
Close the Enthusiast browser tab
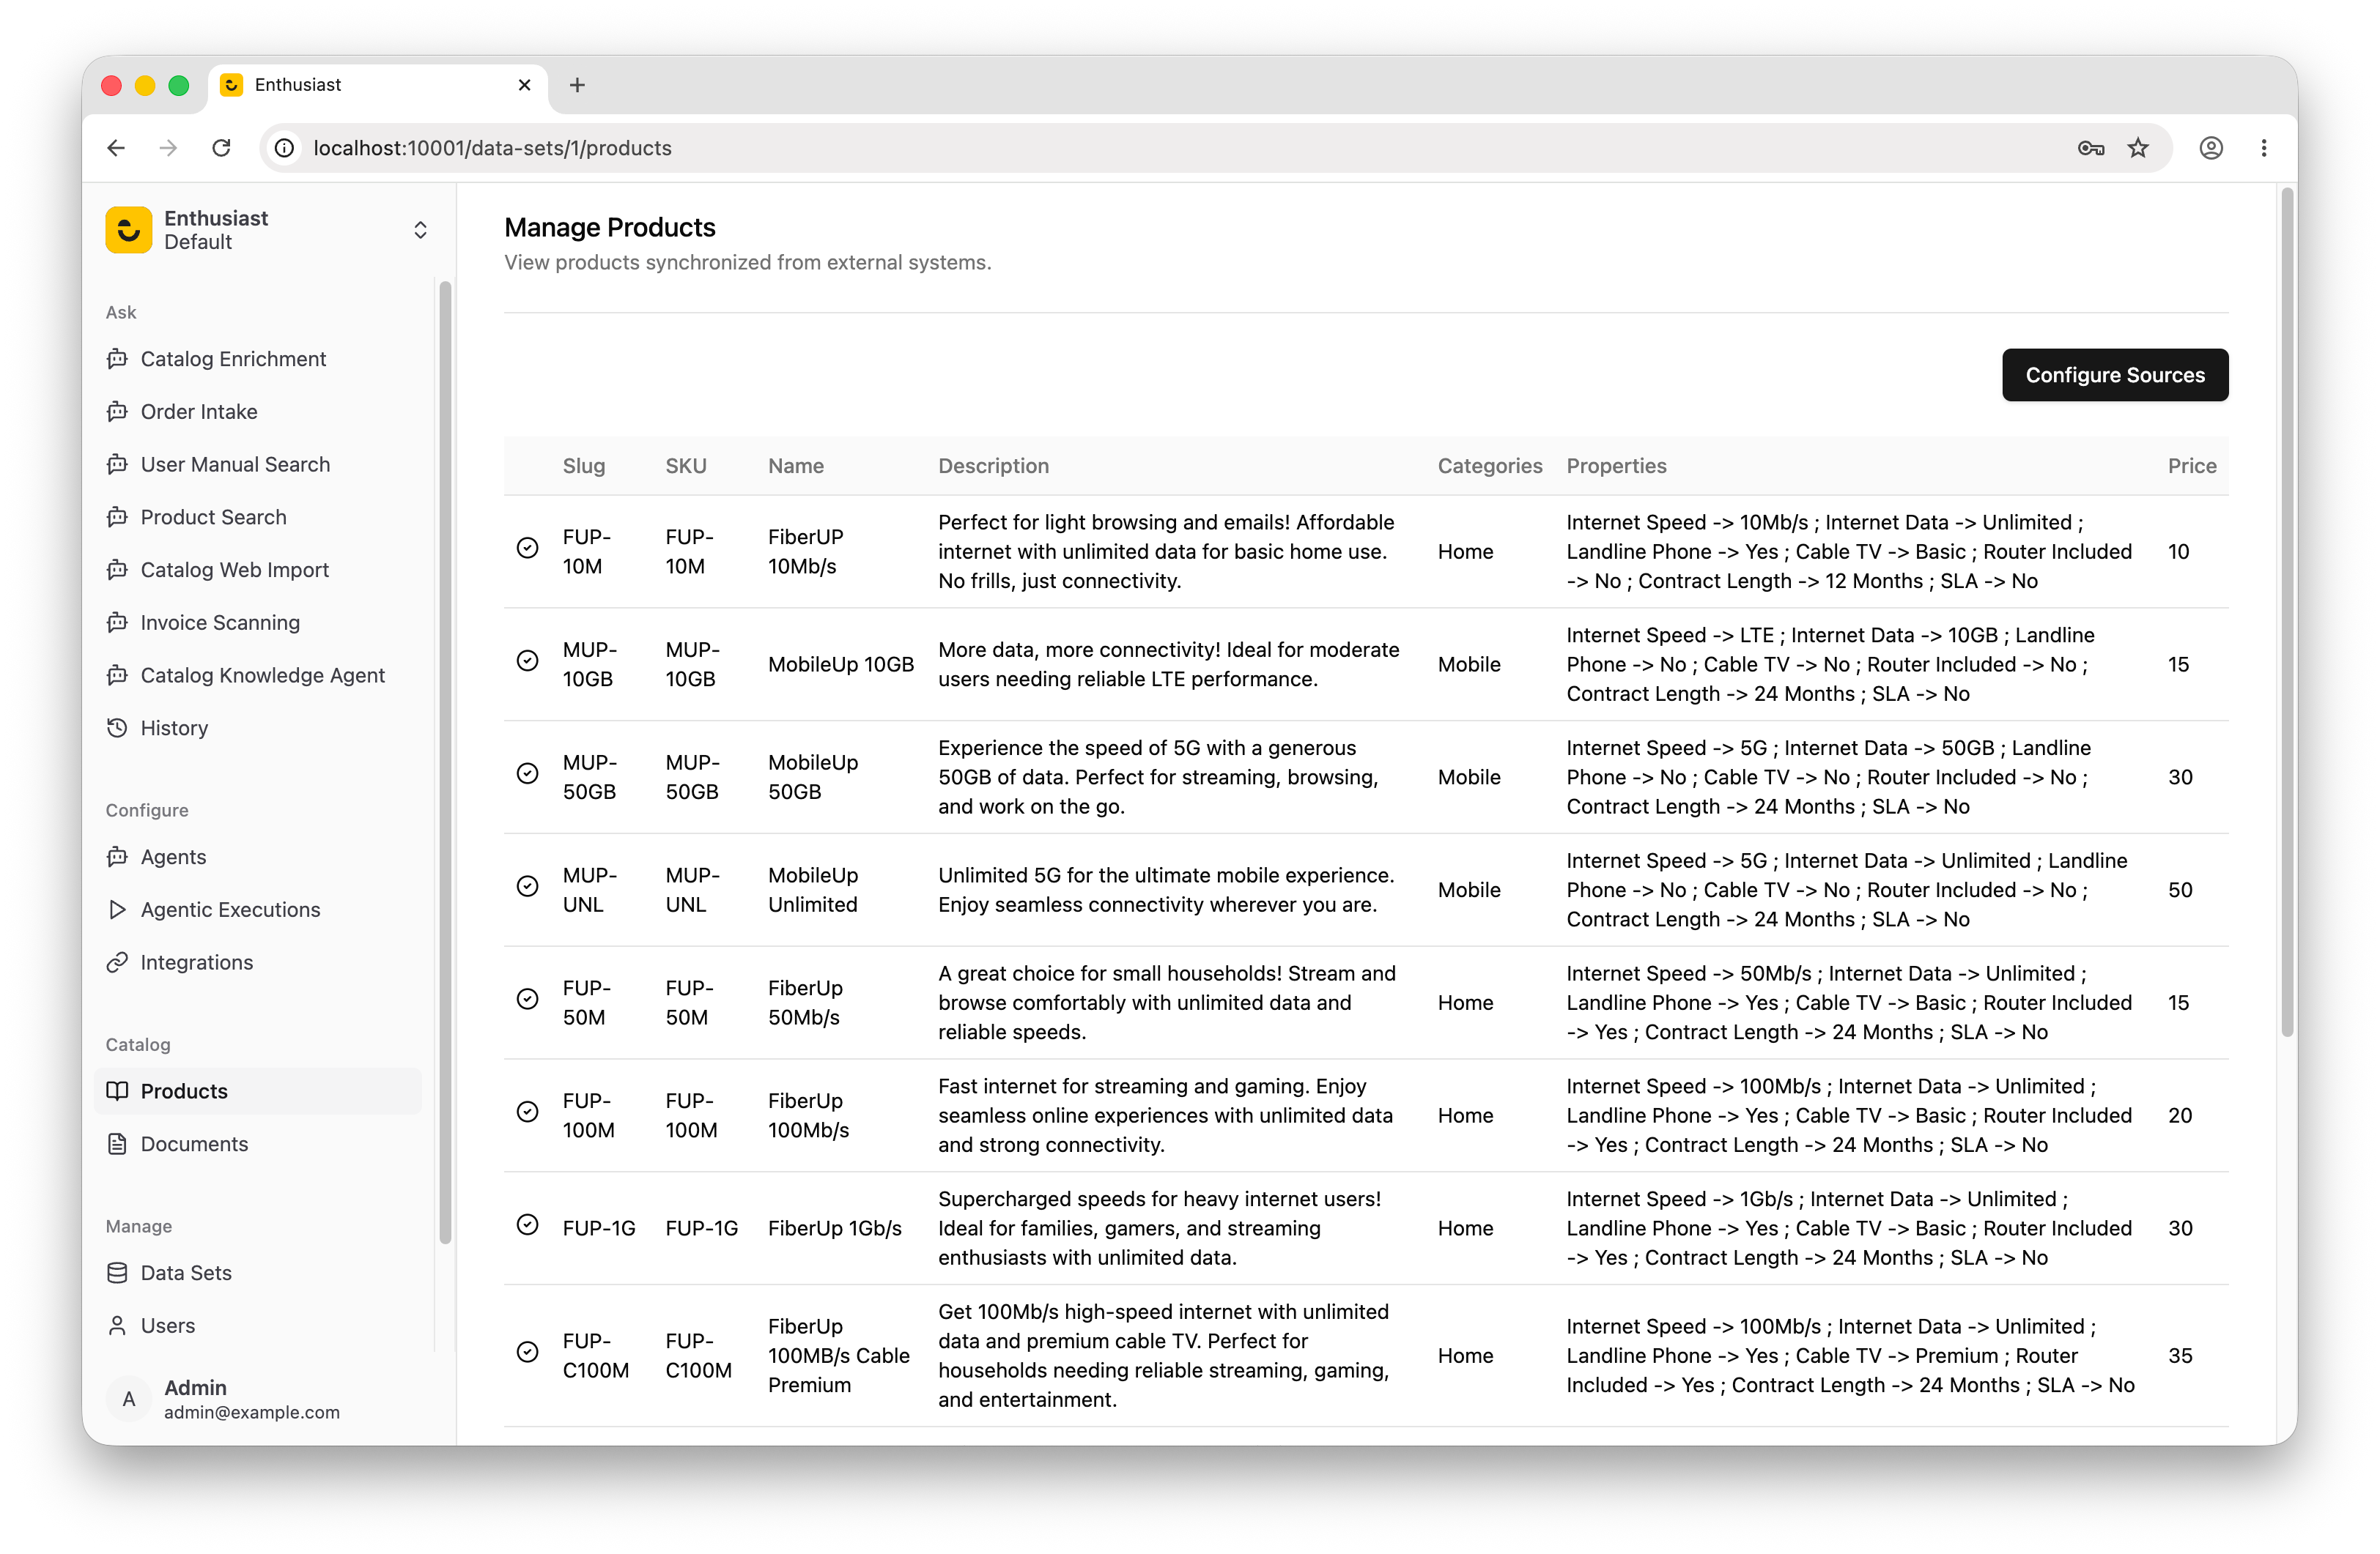pyautogui.click(x=524, y=85)
